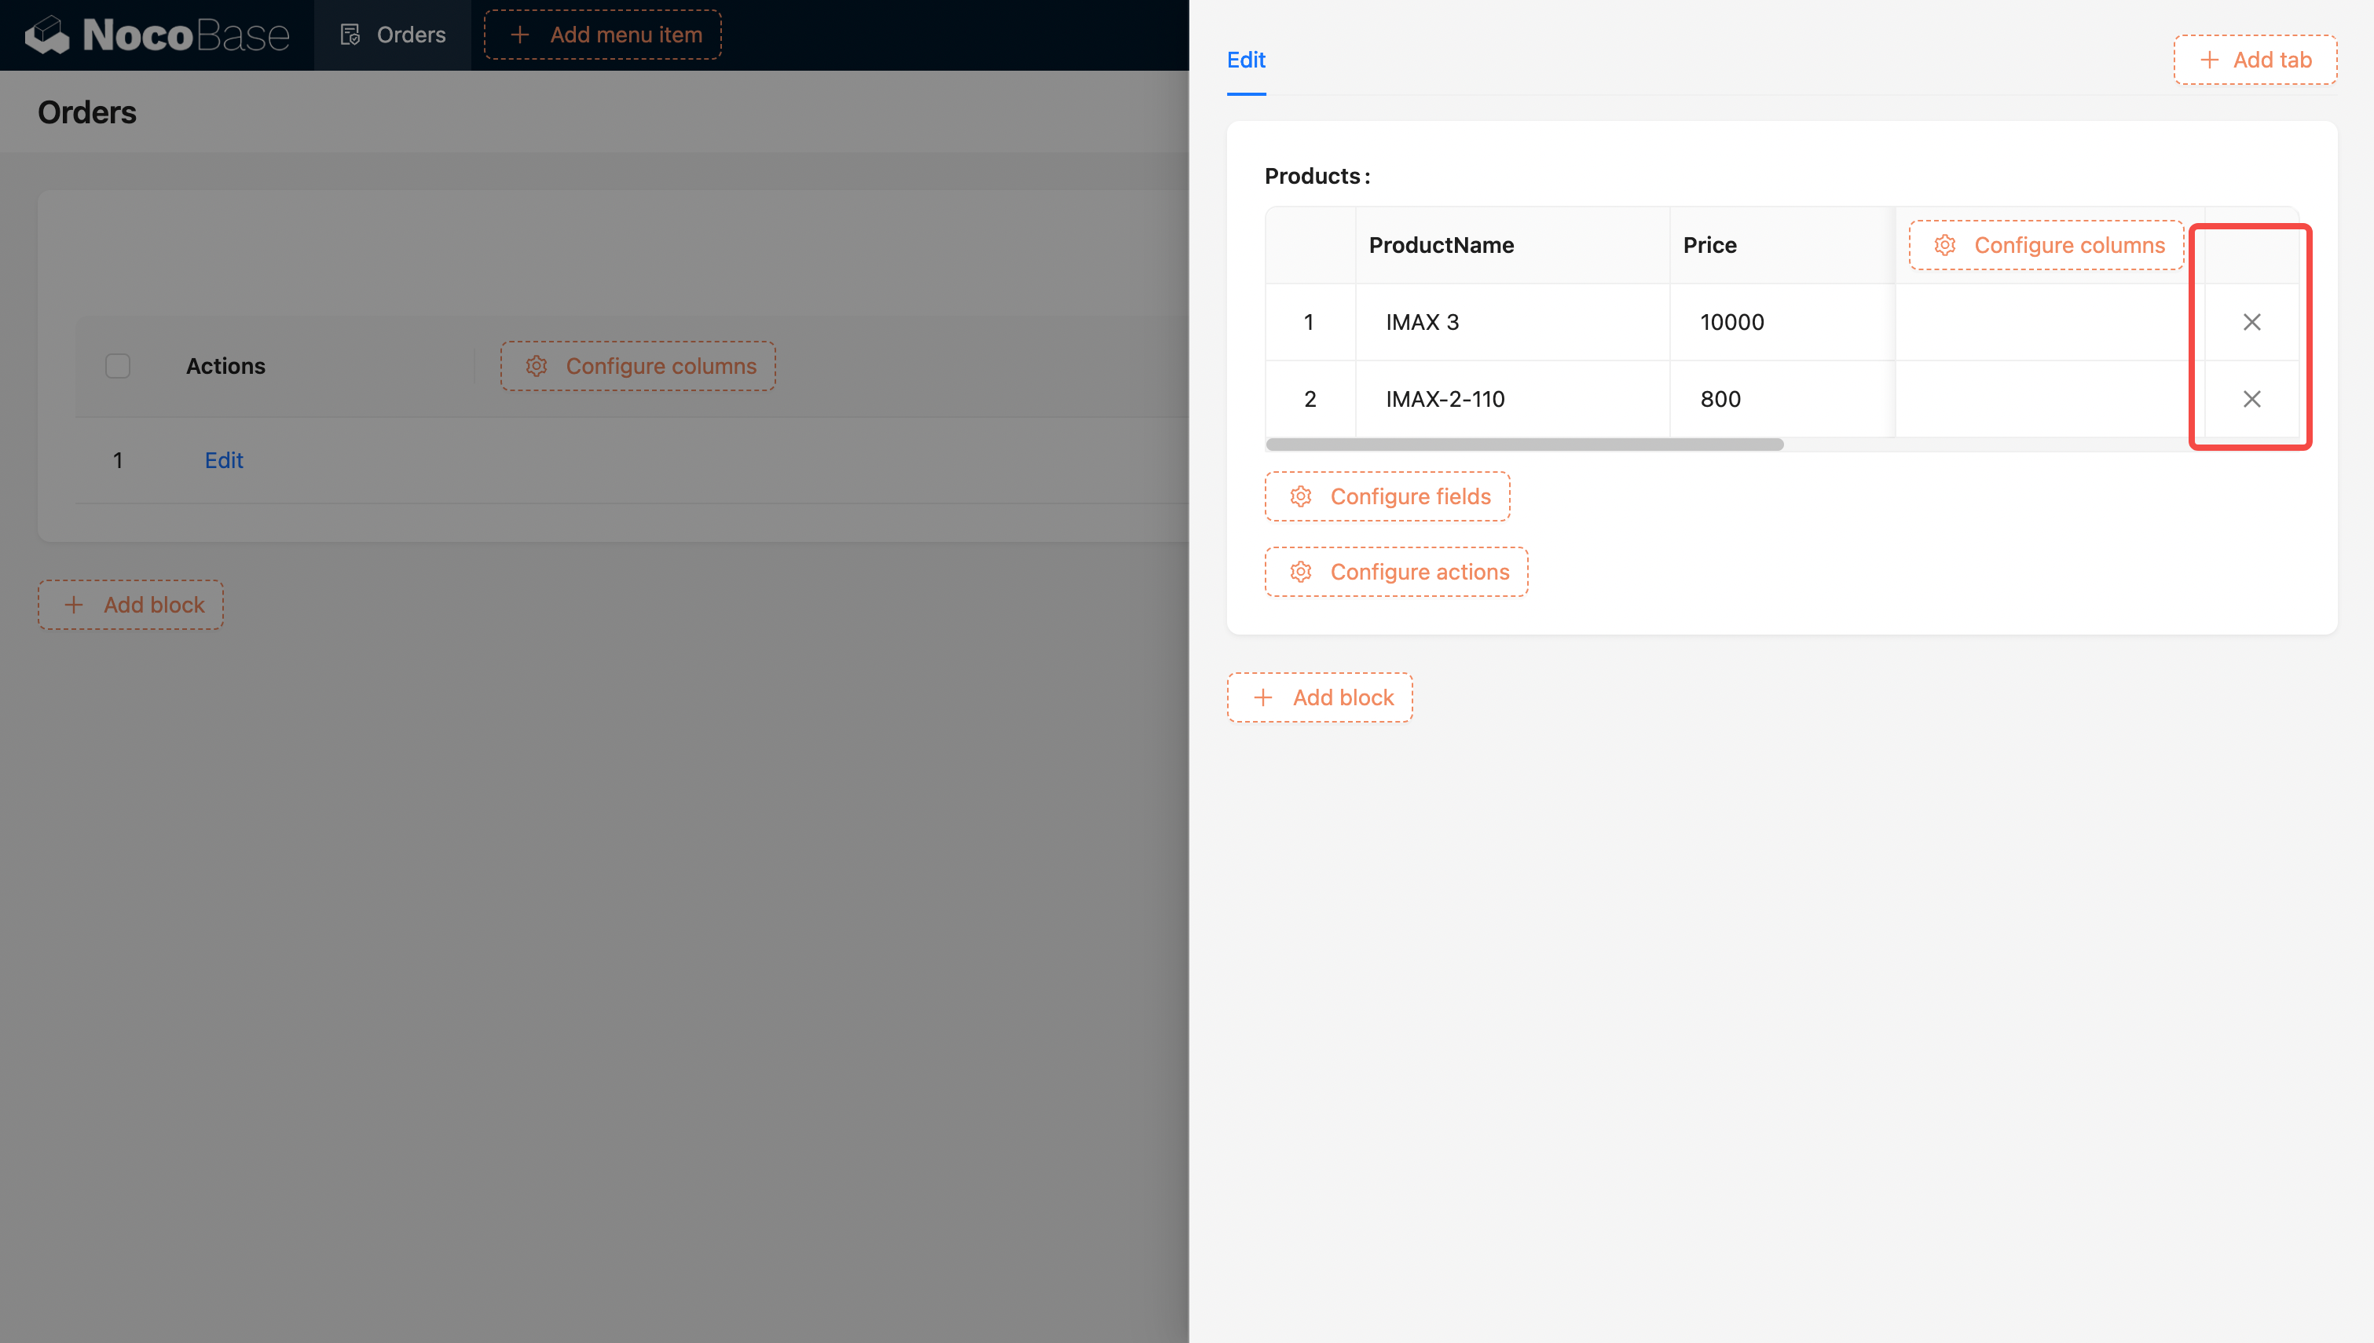
Task: Click plus icon on Add menu item
Action: pyautogui.click(x=520, y=35)
